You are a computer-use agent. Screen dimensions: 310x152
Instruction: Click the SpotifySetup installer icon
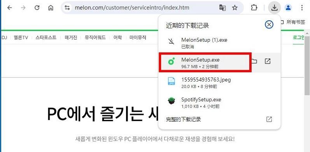pos(171,101)
